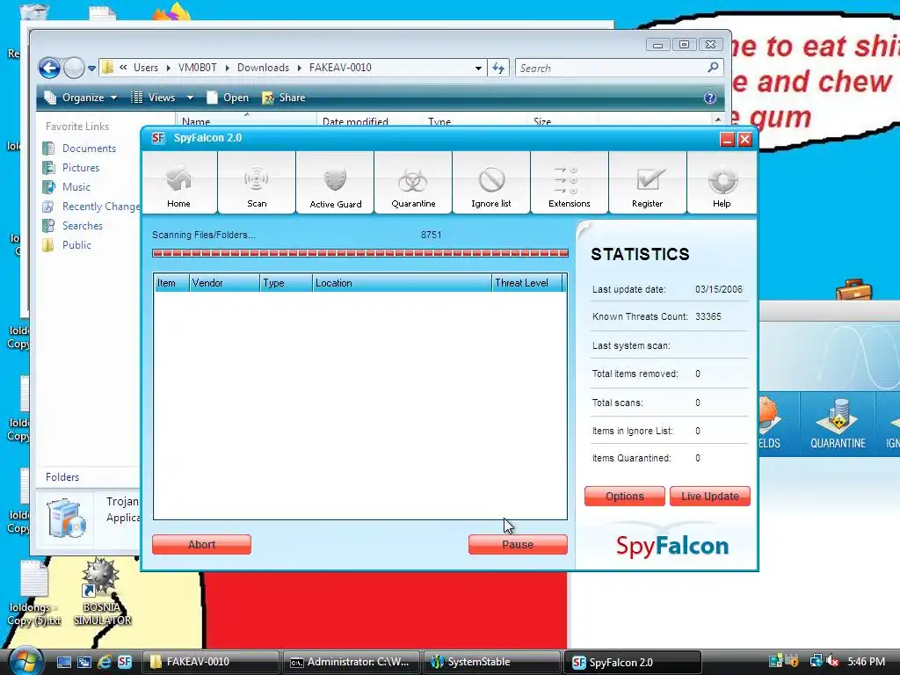Click the red scan progress bar
This screenshot has width=900, height=675.
click(x=359, y=253)
